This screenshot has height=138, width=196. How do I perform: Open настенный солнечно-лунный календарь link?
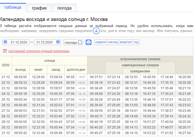pyautogui.click(x=39, y=51)
